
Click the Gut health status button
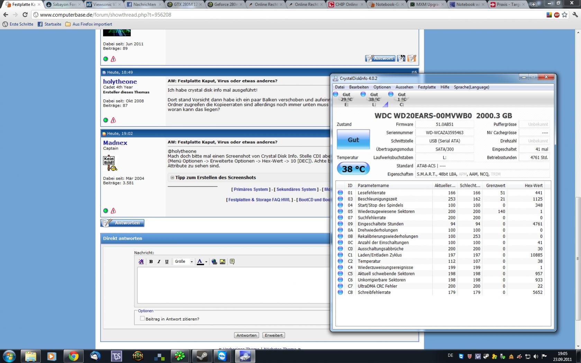click(353, 140)
